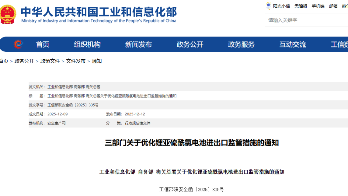
Task: Open the 首页 navigation menu item
Action: click(x=43, y=44)
